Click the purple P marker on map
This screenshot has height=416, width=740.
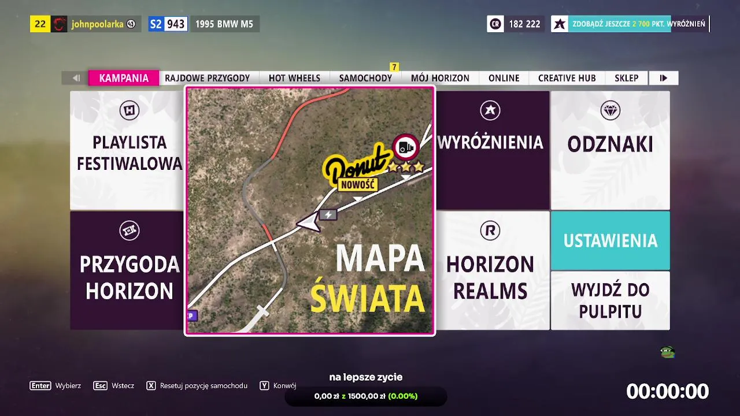[193, 315]
